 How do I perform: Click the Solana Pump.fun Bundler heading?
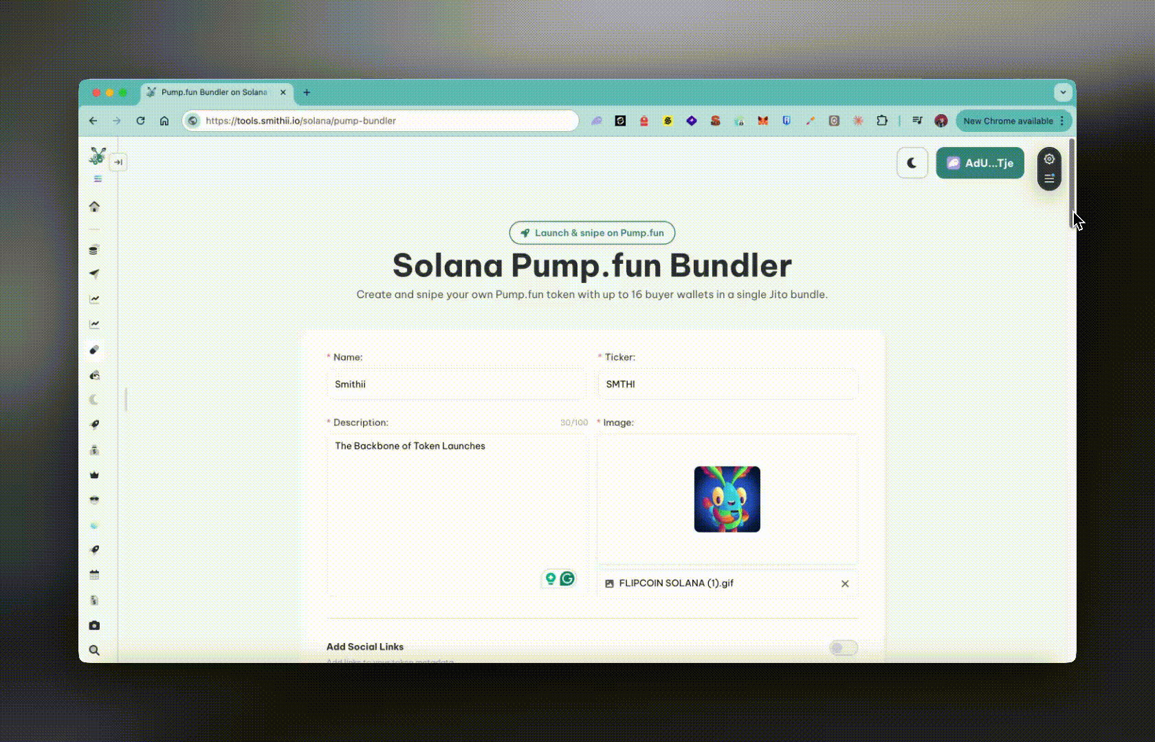pos(592,266)
